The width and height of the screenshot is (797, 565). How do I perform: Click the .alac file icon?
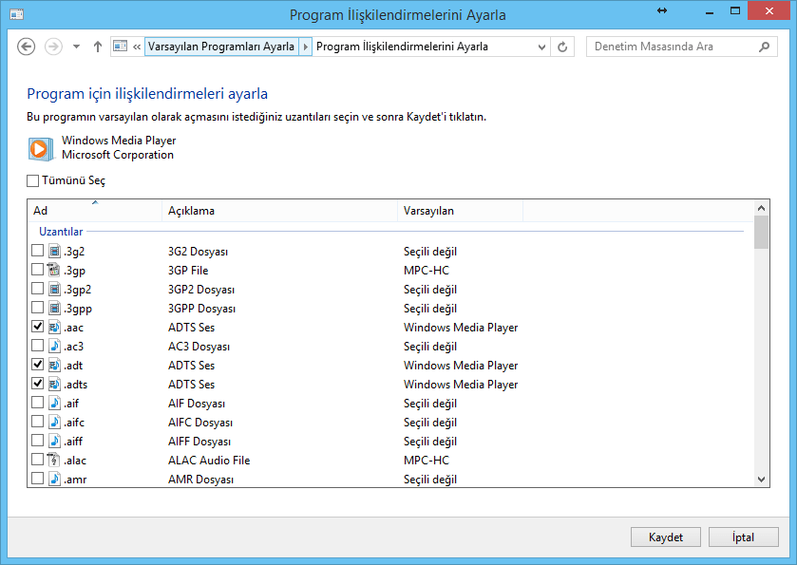pos(54,460)
